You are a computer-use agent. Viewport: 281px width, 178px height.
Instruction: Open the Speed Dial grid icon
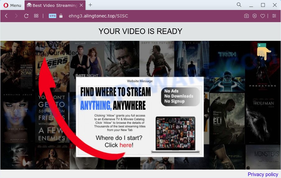coord(36,16)
